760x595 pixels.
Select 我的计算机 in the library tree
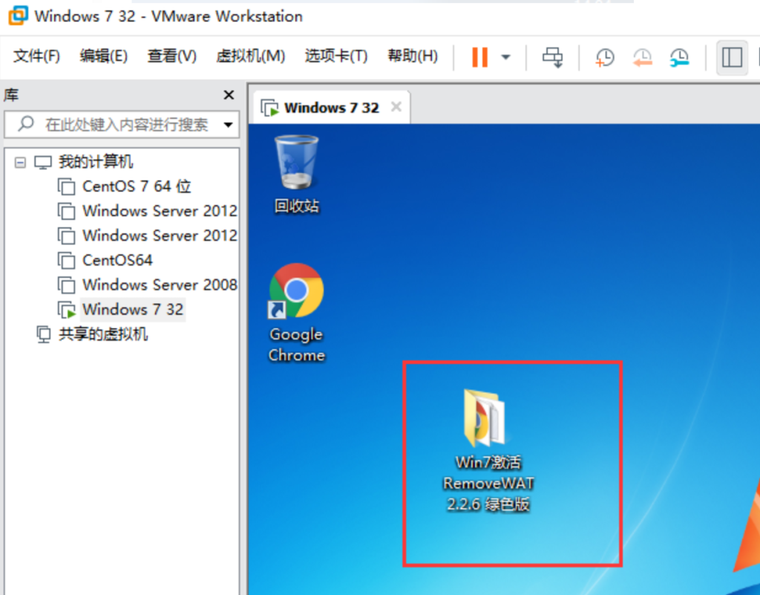coord(96,161)
